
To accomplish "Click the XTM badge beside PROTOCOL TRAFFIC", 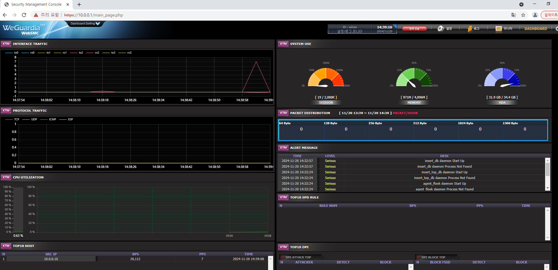I will point(6,110).
